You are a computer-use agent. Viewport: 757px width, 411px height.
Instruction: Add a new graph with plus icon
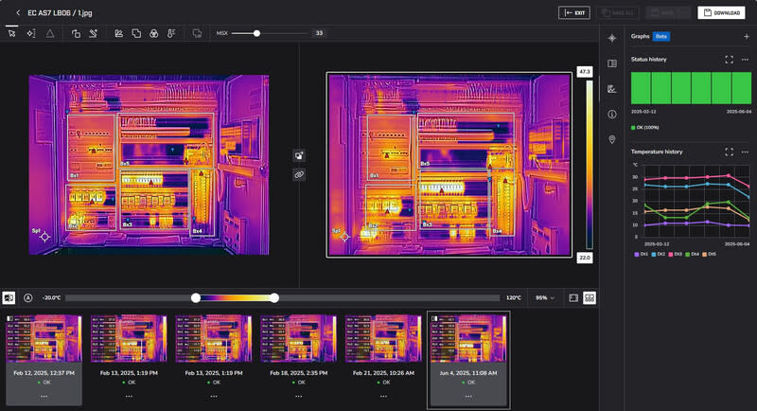746,37
